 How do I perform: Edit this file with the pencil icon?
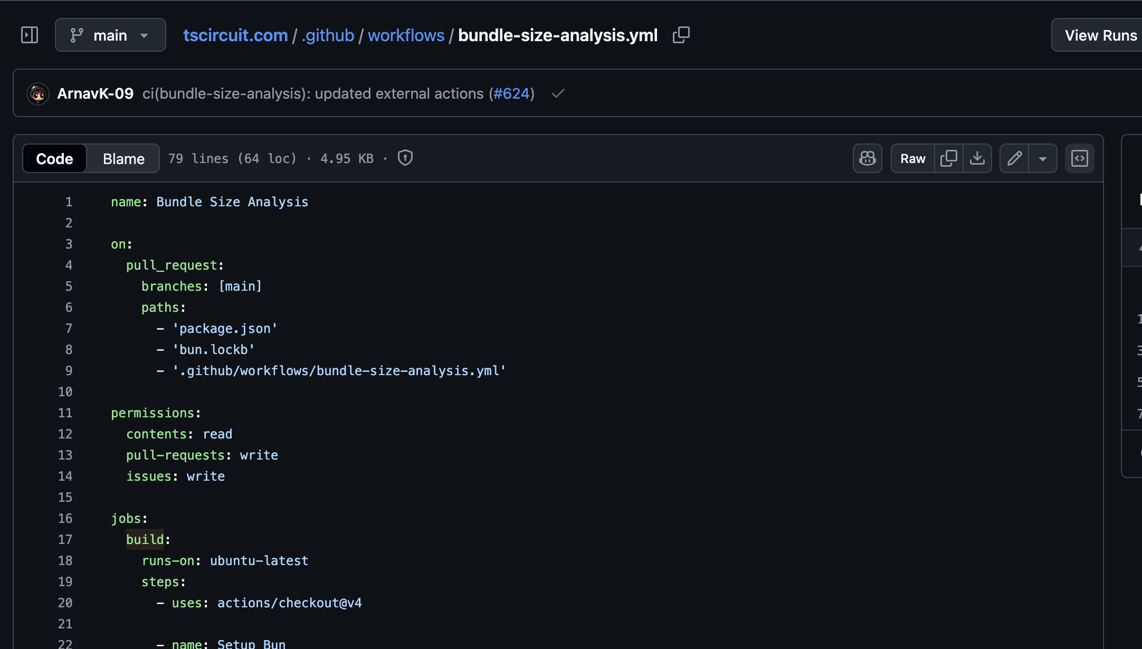tap(1014, 158)
